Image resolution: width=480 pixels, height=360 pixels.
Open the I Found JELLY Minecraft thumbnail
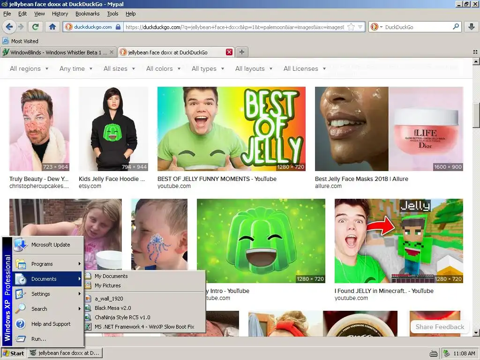399,241
